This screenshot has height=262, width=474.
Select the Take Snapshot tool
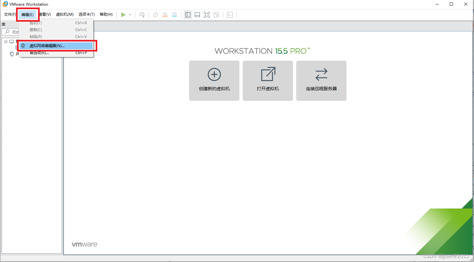tap(155, 14)
